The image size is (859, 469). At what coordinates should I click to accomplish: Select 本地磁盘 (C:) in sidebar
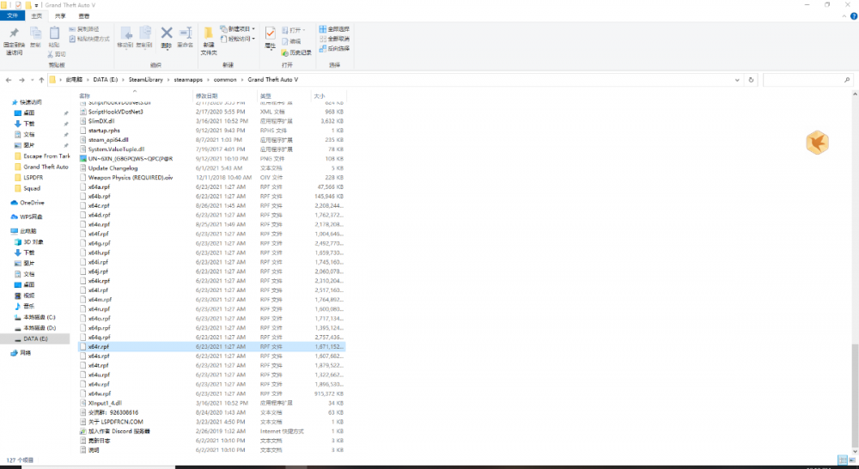pyautogui.click(x=39, y=317)
